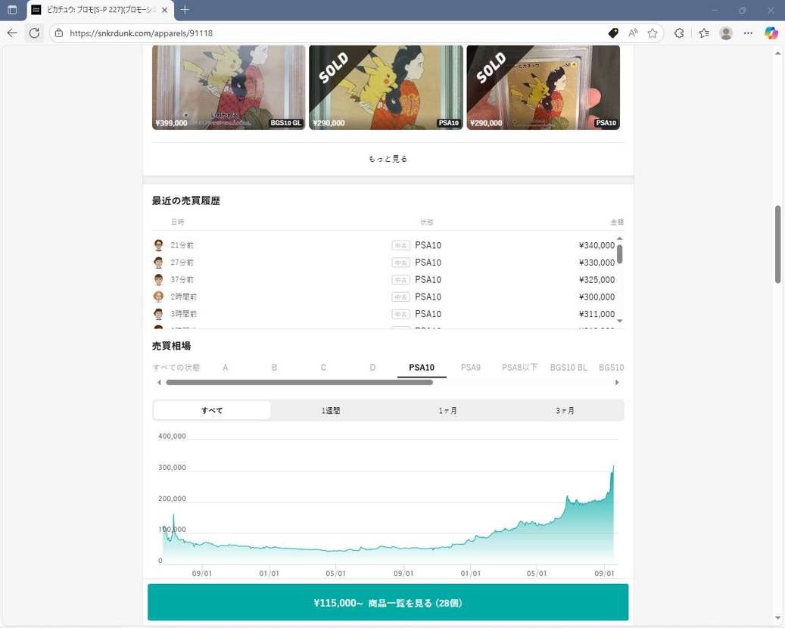The image size is (785, 628).
Task: Click the horizontal scrollbar under condition tabs
Action: (299, 383)
